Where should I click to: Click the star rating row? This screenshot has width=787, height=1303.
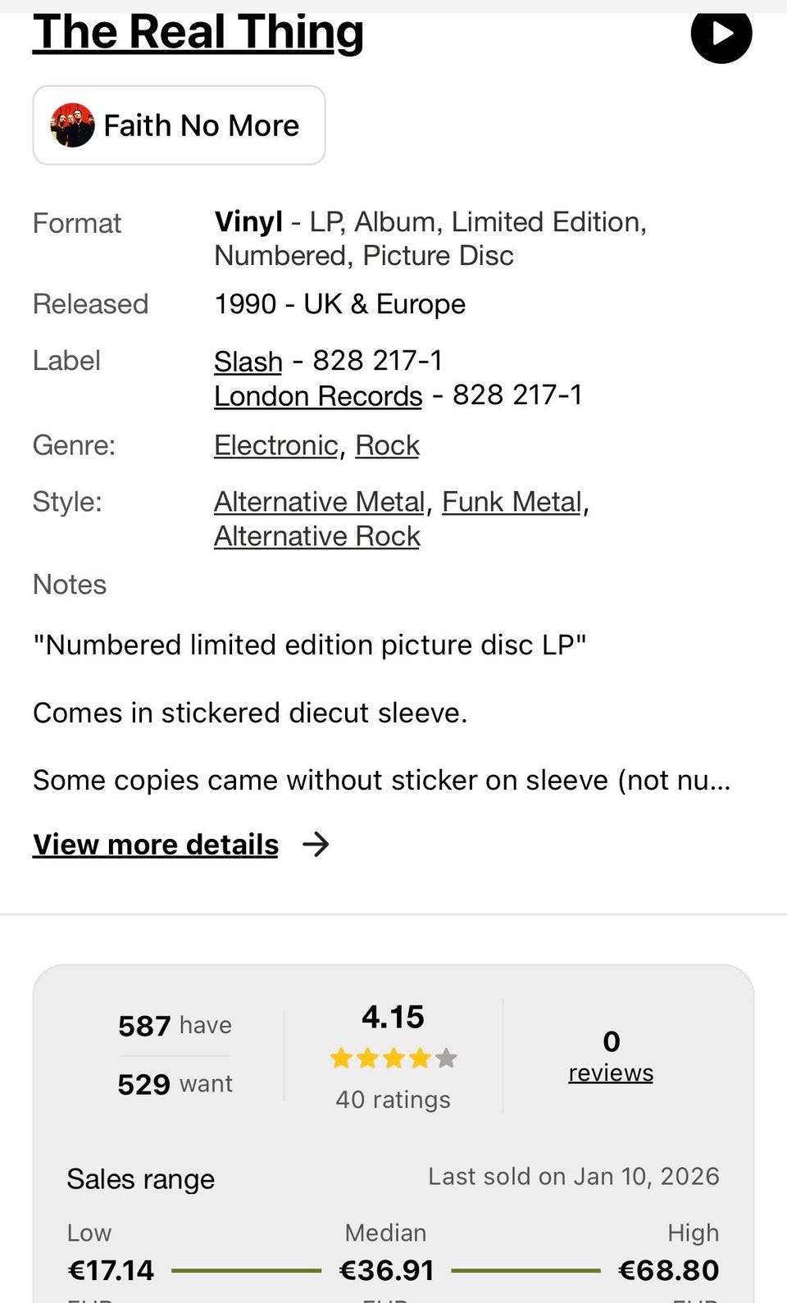(x=393, y=1059)
